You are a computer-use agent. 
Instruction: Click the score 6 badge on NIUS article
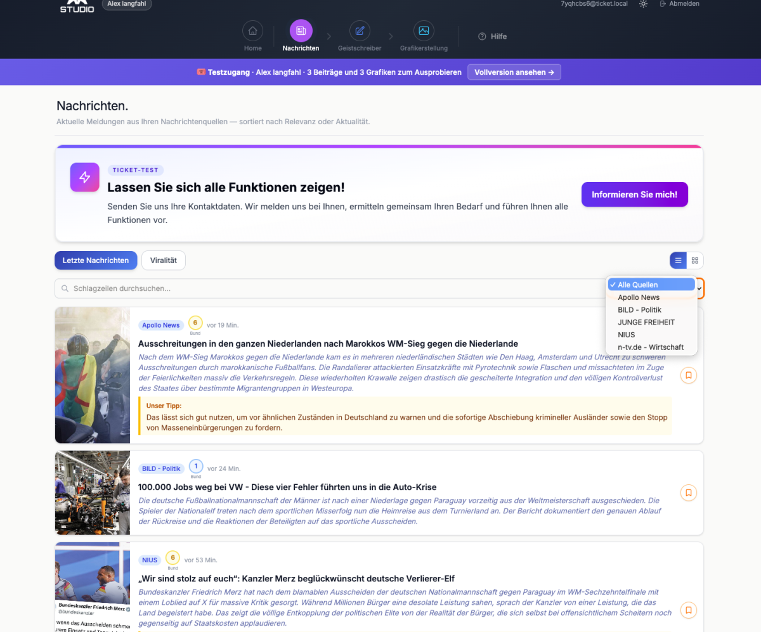172,558
